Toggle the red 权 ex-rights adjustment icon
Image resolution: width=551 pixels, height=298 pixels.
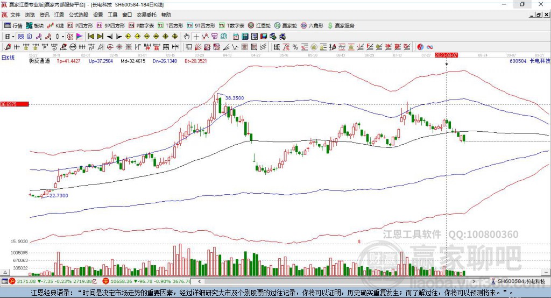(70, 37)
